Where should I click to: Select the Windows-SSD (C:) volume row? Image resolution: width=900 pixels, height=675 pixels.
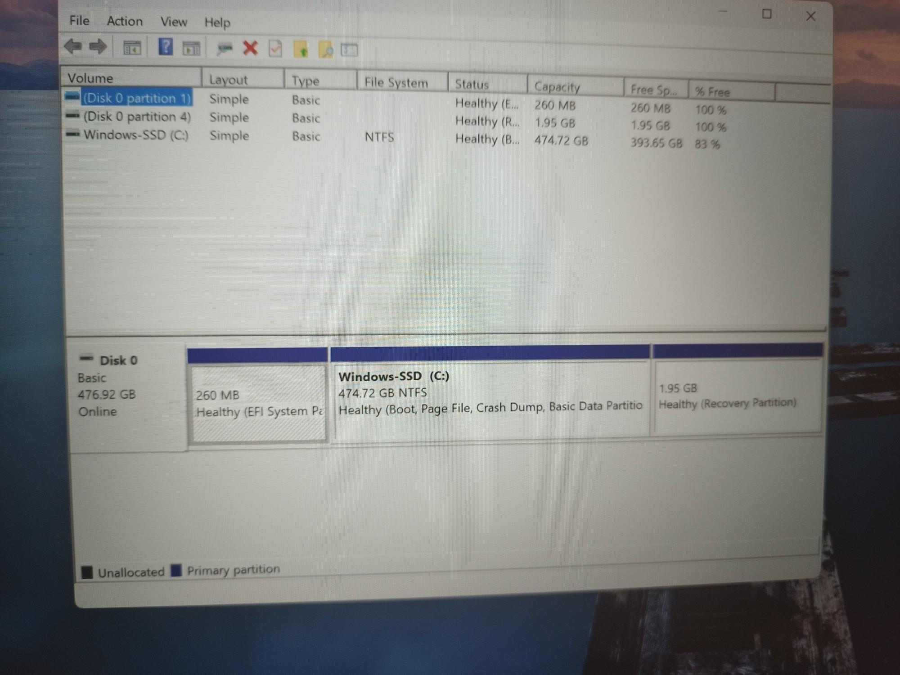[x=136, y=135]
